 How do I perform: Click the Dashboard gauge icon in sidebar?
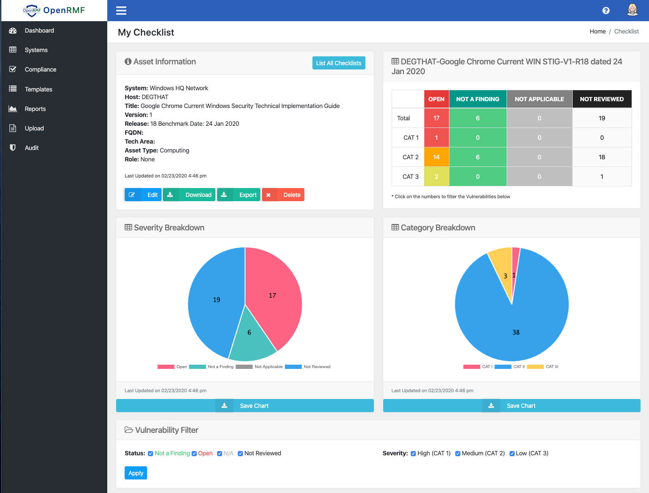pyautogui.click(x=13, y=30)
